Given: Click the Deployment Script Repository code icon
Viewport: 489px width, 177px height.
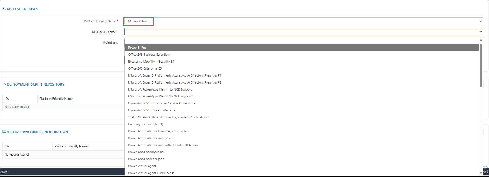Looking at the screenshot, I should point(4,84).
